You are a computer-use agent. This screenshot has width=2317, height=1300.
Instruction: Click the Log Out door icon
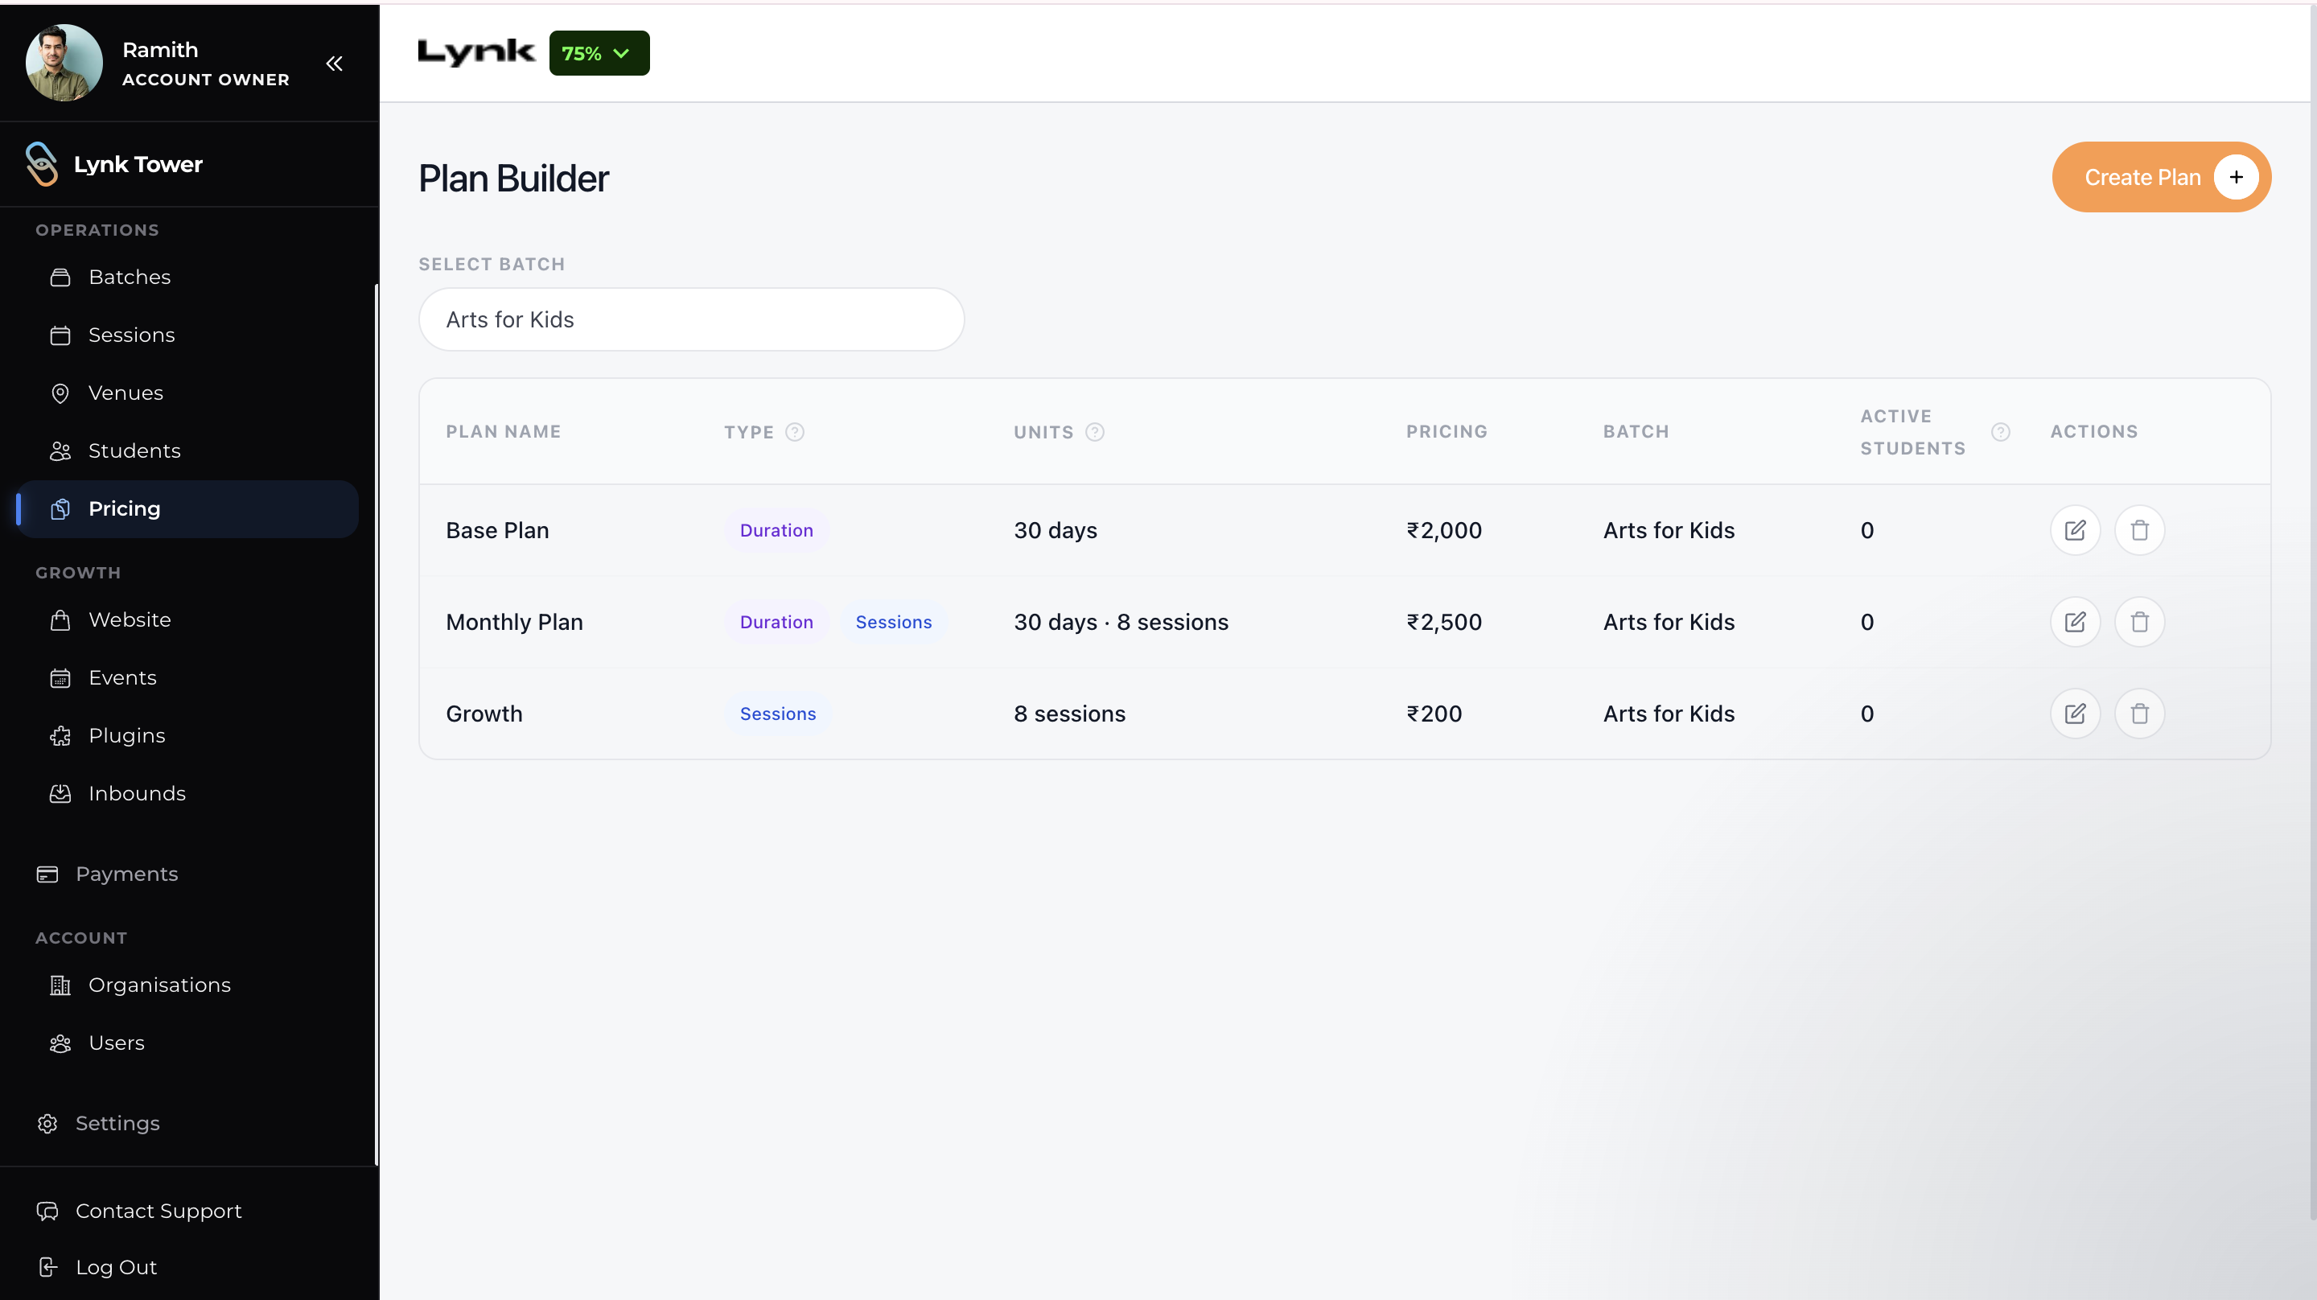point(47,1268)
